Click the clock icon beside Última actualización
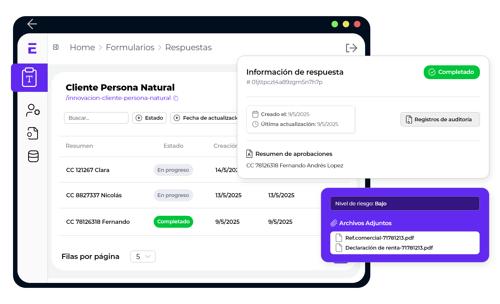The width and height of the screenshot is (500, 304). 255,124
